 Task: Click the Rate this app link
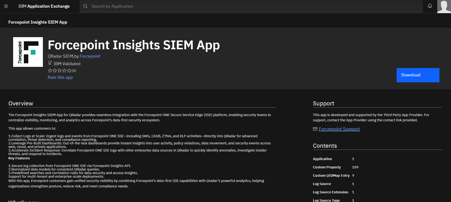[60, 77]
